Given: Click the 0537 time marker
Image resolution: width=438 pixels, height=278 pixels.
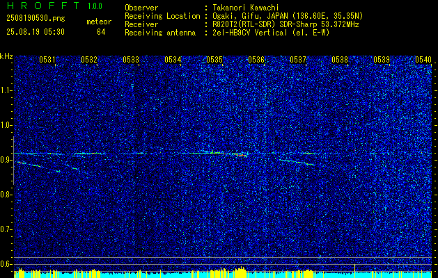Looking at the screenshot, I should click(298, 60).
